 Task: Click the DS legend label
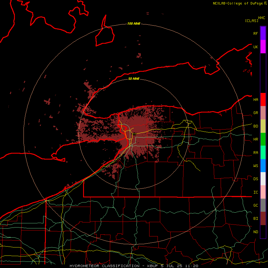point(255,179)
